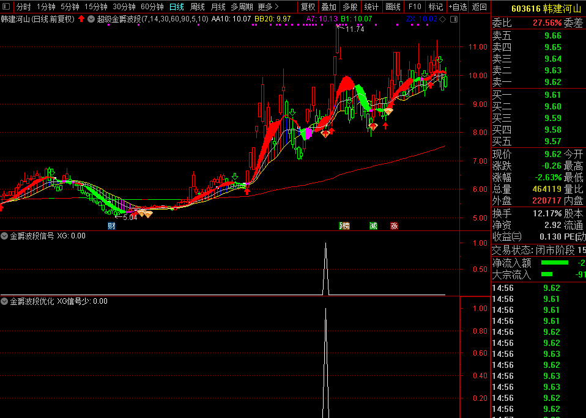Switch to the 周线 weekly tab
The width and height of the screenshot is (586, 418).
click(197, 7)
